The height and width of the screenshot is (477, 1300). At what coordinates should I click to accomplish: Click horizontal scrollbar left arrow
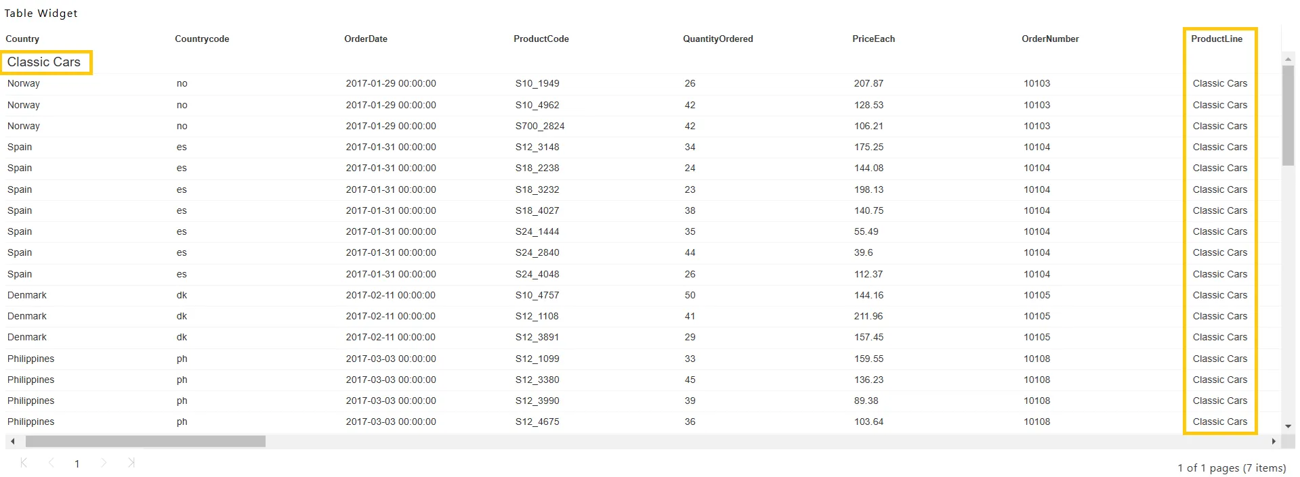(x=12, y=441)
